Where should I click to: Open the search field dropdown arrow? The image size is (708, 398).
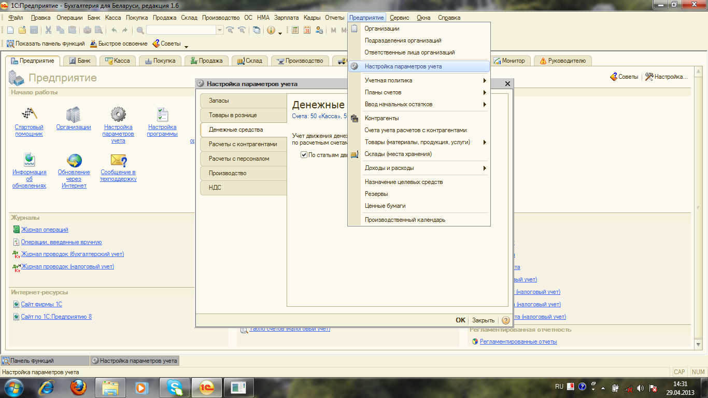[x=220, y=30]
